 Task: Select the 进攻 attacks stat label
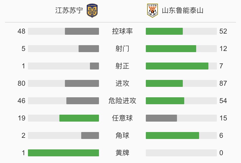click(122, 83)
